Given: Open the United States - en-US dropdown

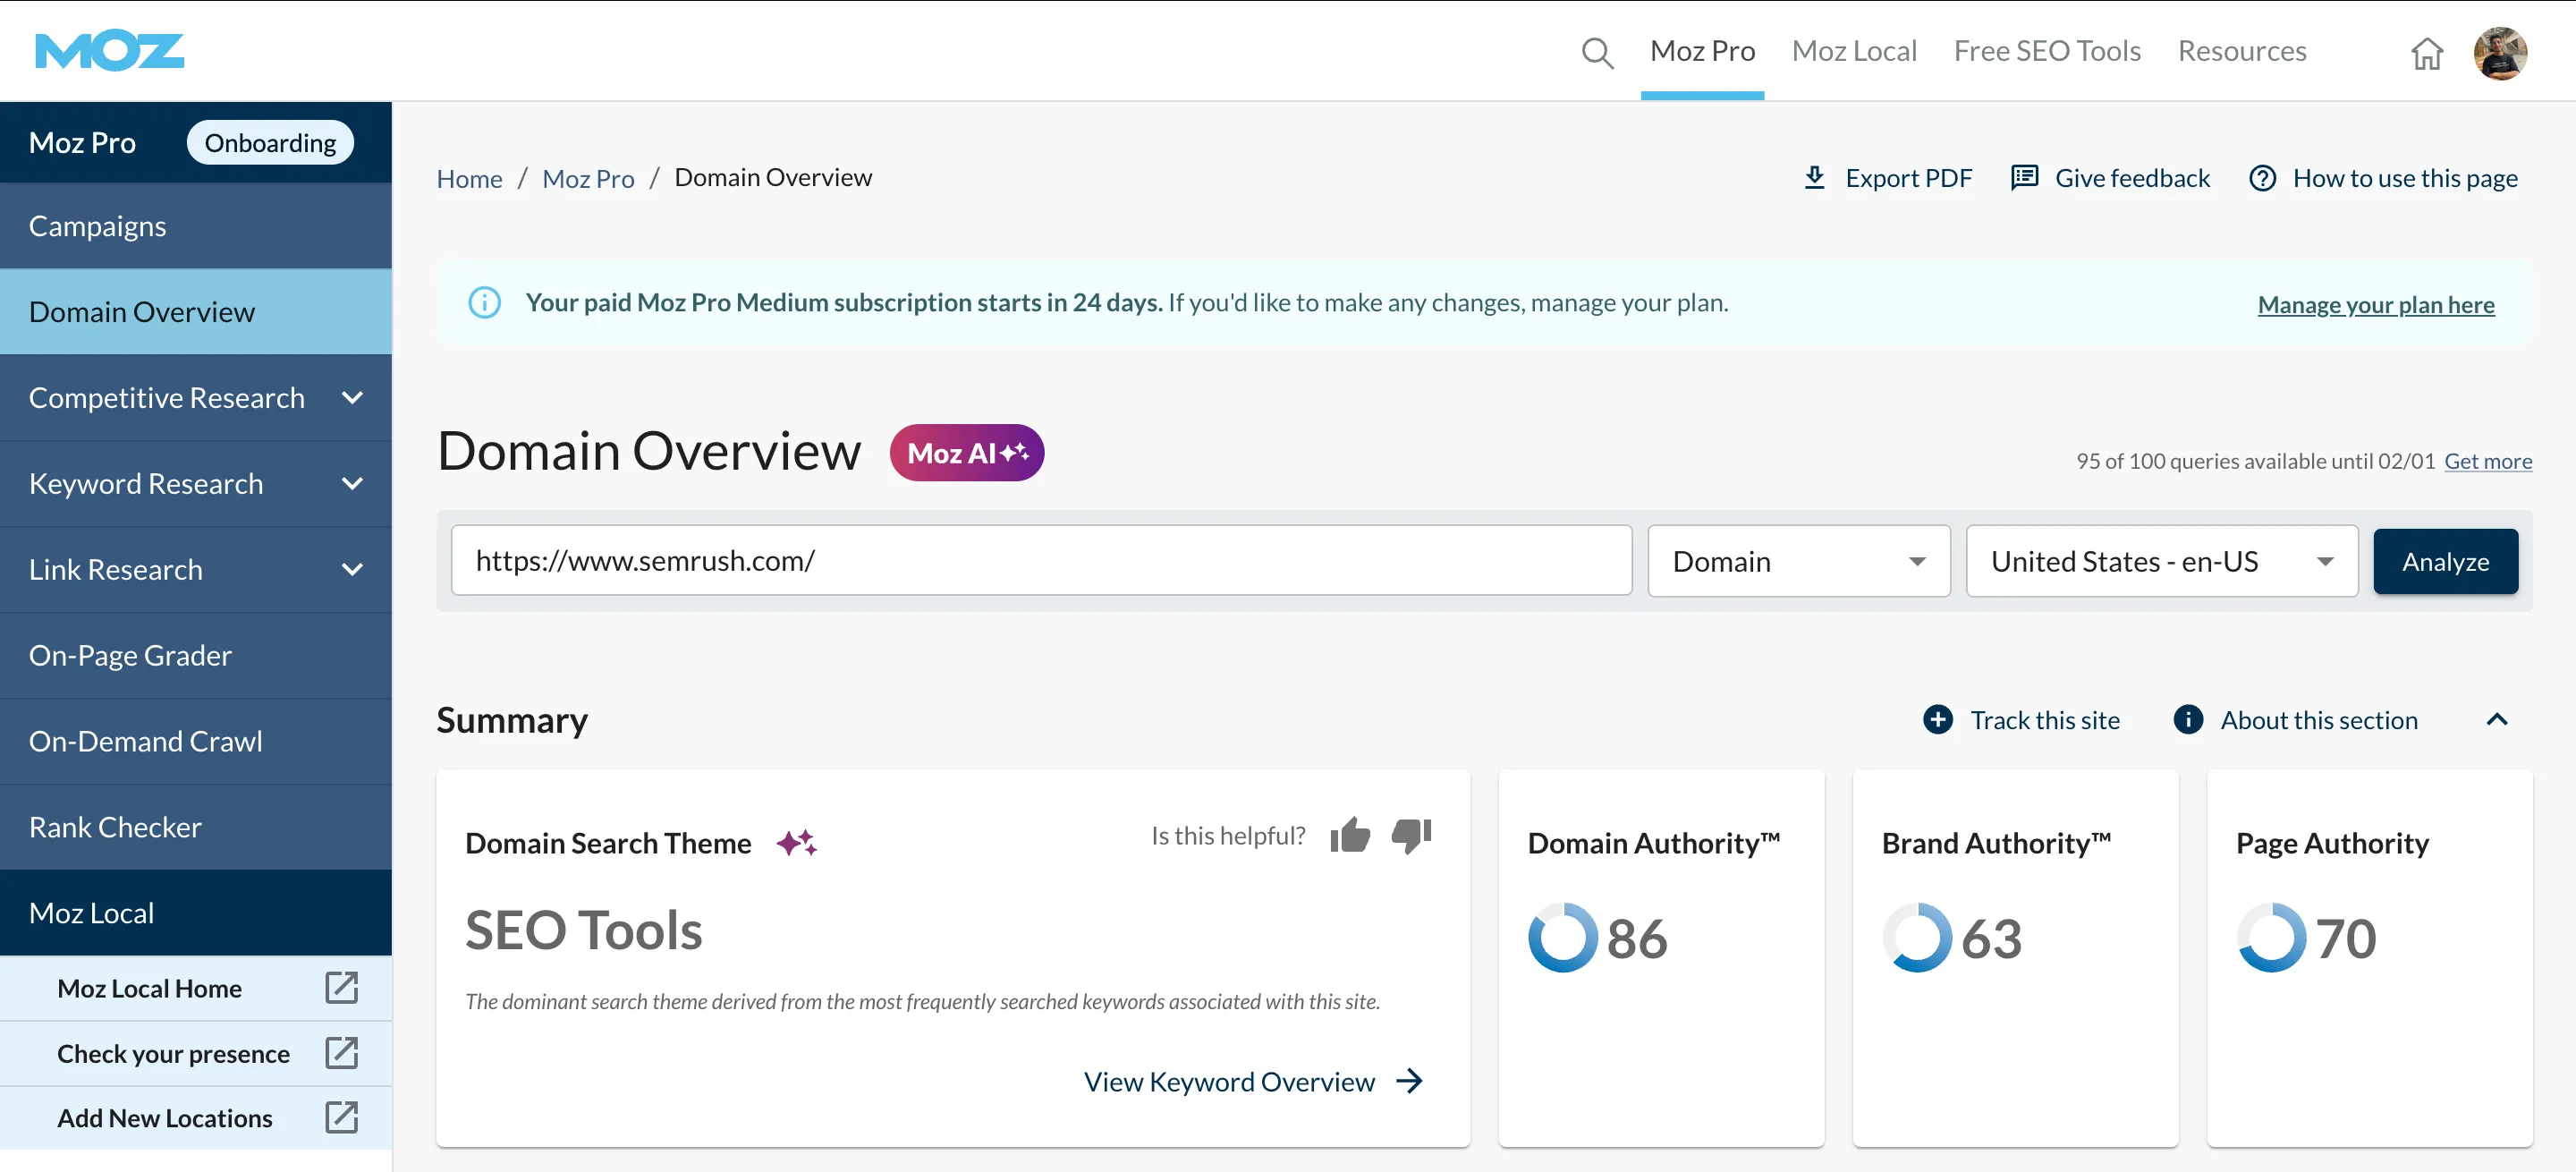Looking at the screenshot, I should click(2162, 561).
